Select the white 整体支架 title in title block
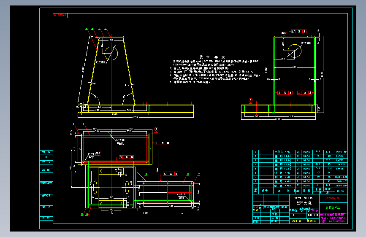This screenshot has width=366, height=237. pyautogui.click(x=304, y=203)
